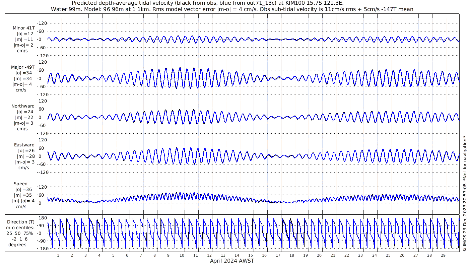Screen dimensions: 469x268
Task: Click the 'Eastward' panel label
Action: point(24,145)
